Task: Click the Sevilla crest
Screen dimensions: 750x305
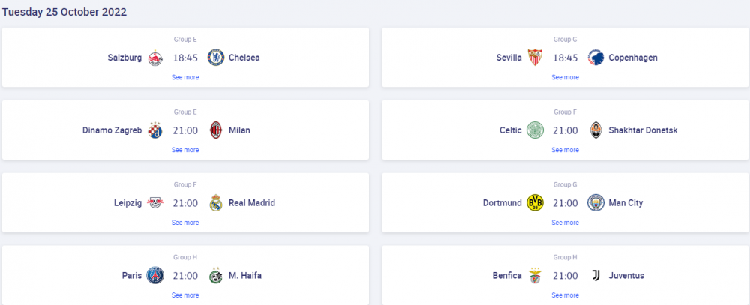Action: (x=535, y=58)
